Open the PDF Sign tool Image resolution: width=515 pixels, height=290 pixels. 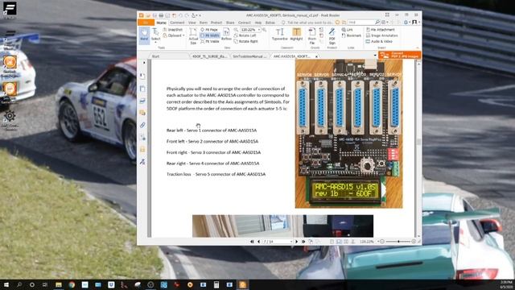click(332, 36)
